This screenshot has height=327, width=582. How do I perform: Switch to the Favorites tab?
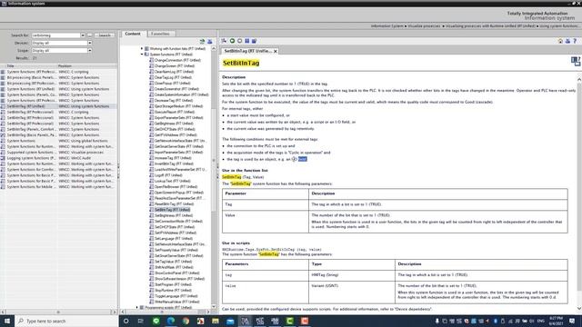pos(160,34)
